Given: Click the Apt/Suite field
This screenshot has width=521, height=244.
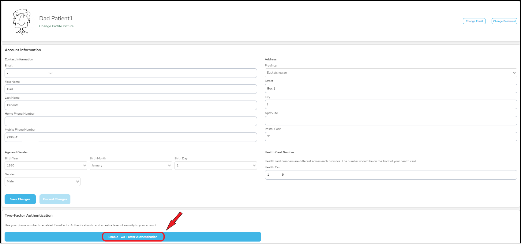Looking at the screenshot, I should (391, 120).
